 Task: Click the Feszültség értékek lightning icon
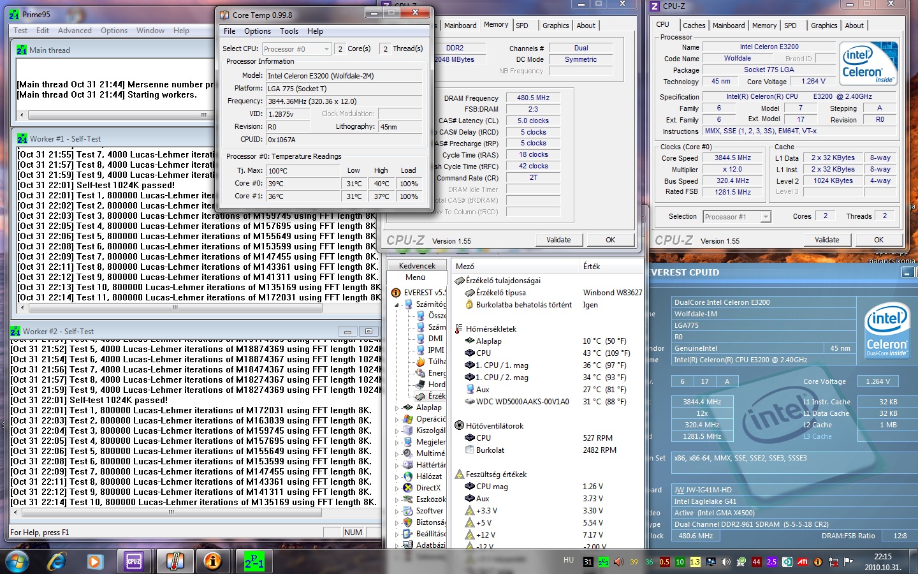tap(459, 475)
